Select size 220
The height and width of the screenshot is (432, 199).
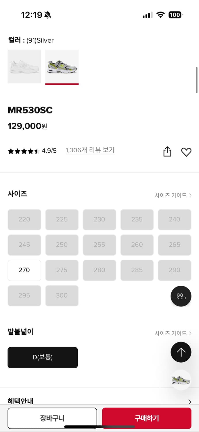coord(24,219)
